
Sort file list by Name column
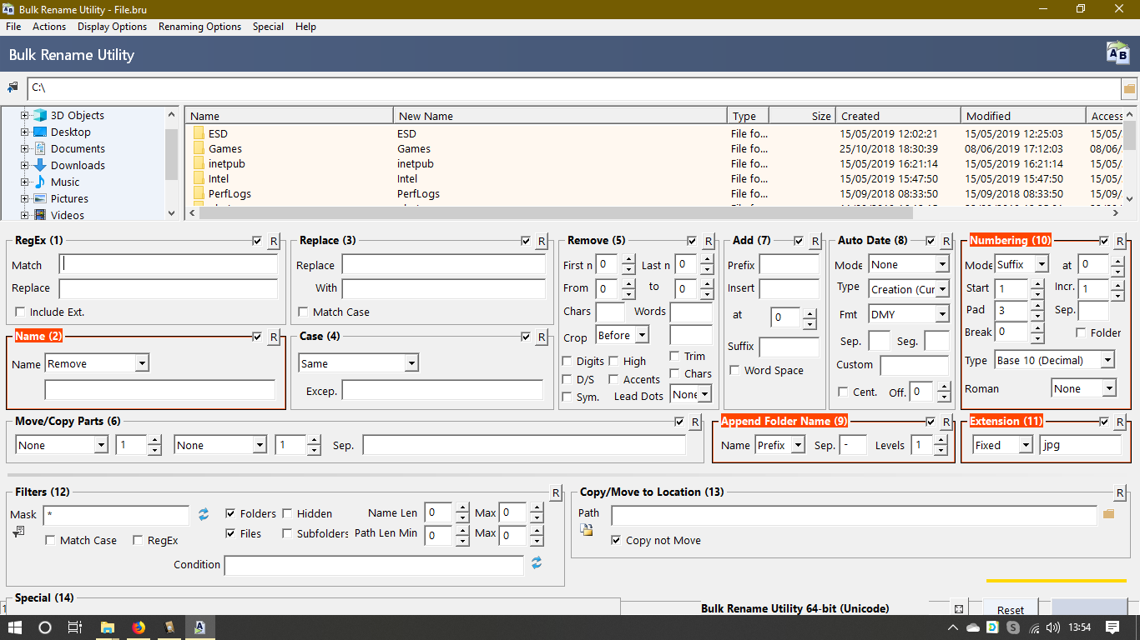coord(289,116)
